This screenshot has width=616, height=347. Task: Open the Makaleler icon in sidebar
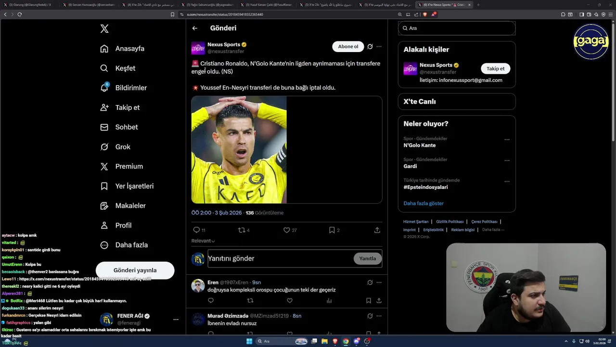coord(104,206)
